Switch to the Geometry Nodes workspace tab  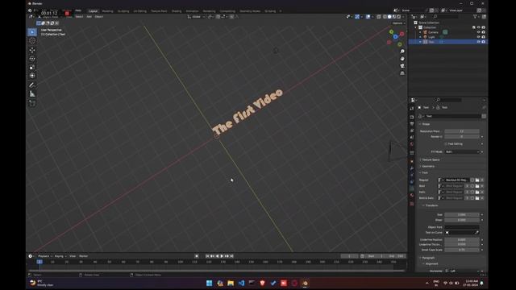pos(250,10)
